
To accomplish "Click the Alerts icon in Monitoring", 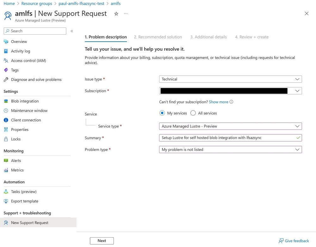I will tap(6, 160).
